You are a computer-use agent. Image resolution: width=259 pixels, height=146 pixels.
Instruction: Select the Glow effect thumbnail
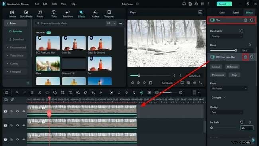(48, 64)
